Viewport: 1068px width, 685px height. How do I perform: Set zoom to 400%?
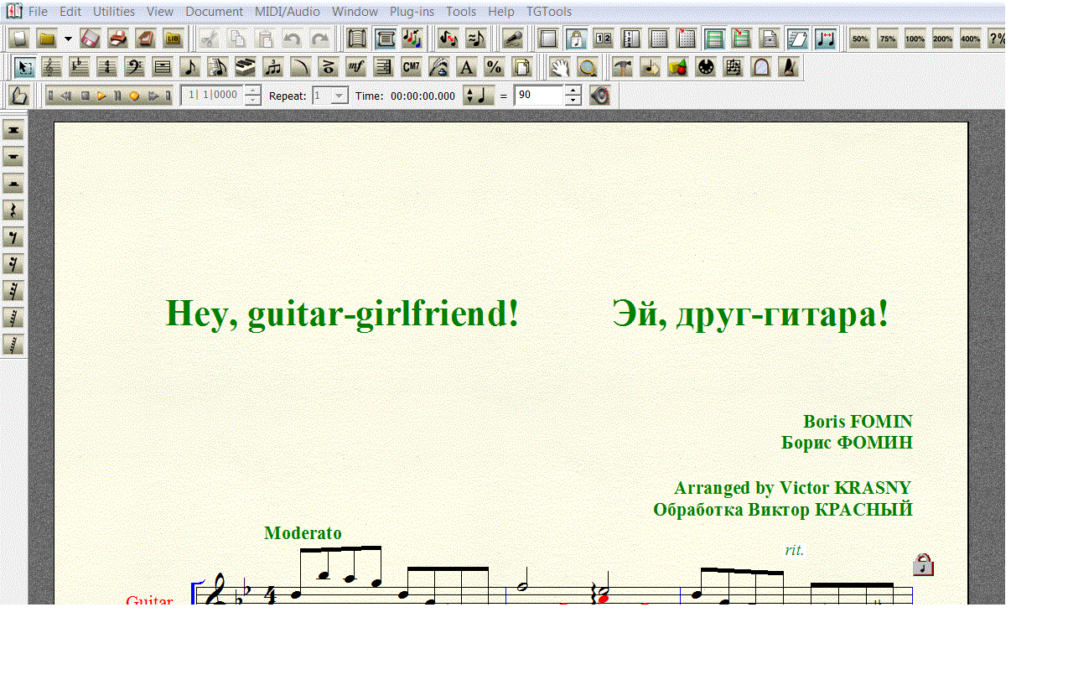coord(971,39)
